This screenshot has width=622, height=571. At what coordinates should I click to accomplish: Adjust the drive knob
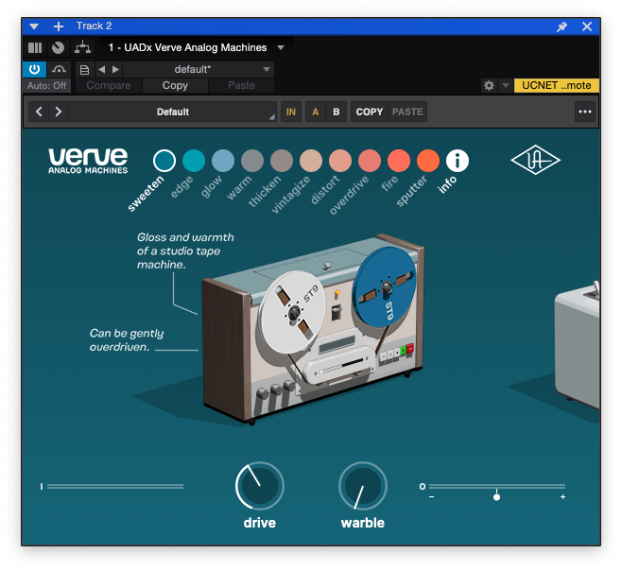259,486
